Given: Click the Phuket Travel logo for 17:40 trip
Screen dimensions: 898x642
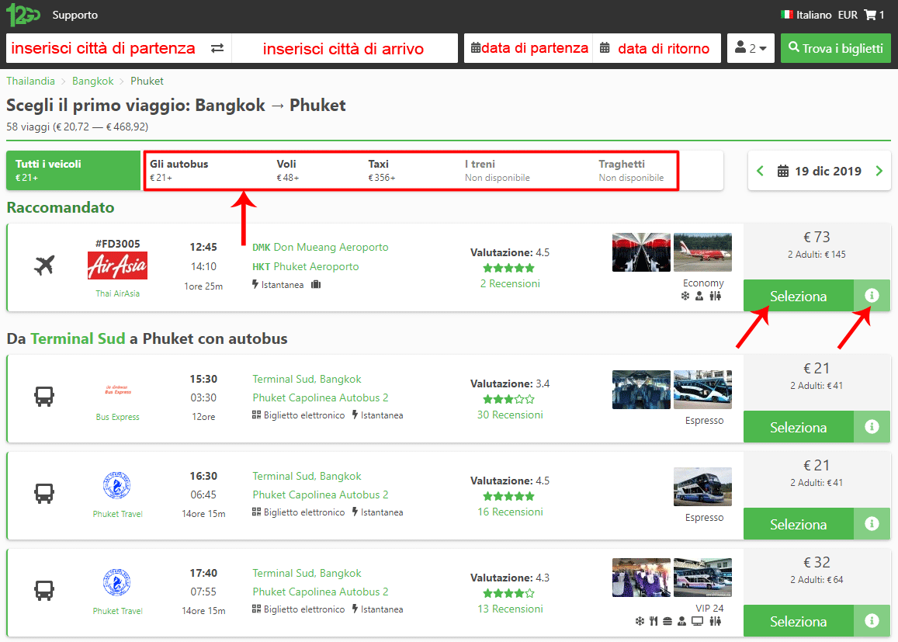Looking at the screenshot, I should (x=117, y=583).
